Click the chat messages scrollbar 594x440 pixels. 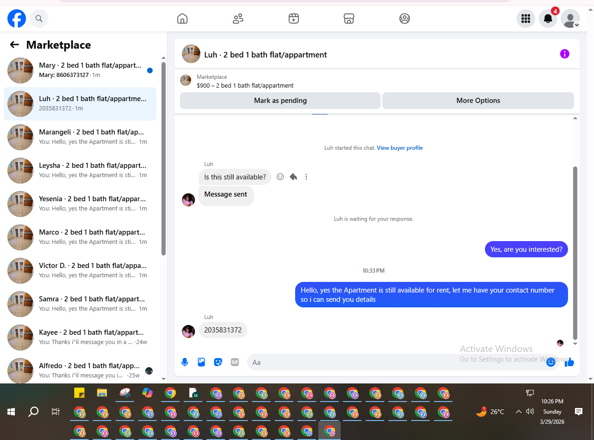(575, 253)
